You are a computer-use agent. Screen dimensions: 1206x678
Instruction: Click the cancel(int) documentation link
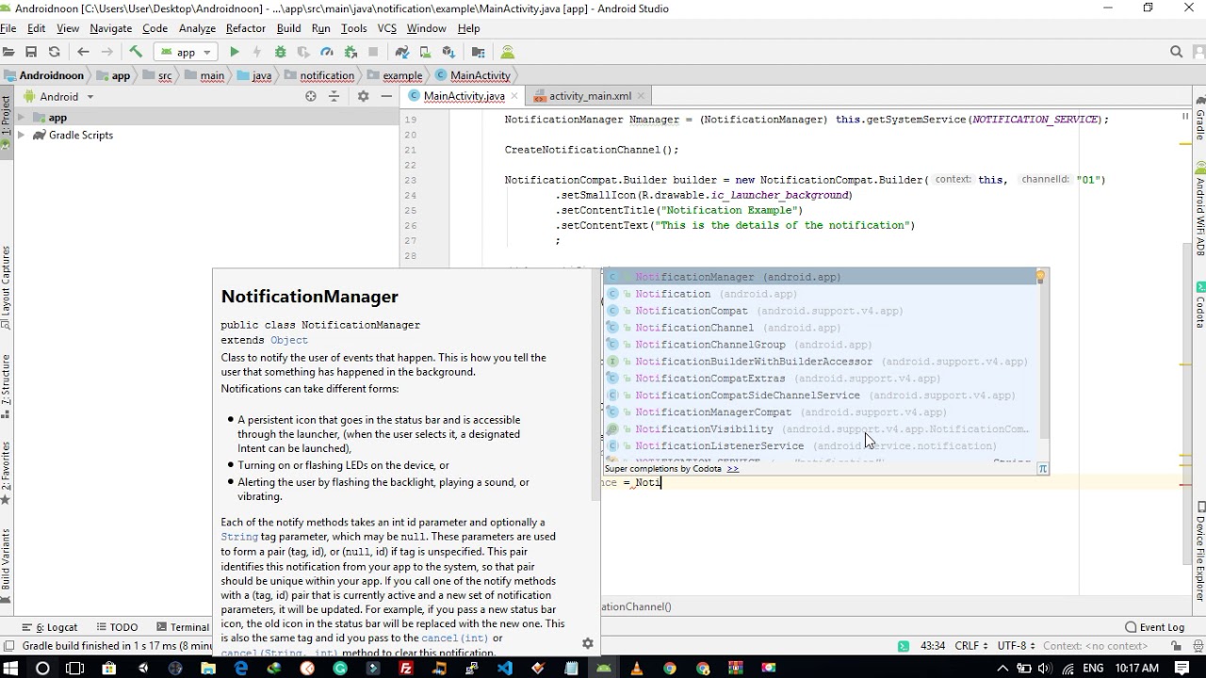coord(454,638)
